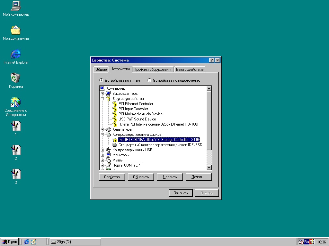This screenshot has height=246, width=329.
Task: Click the Компьютер root icon in device tree
Action: tap(102, 88)
